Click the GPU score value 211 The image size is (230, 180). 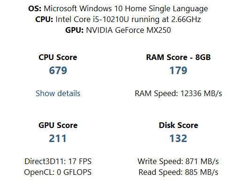click(58, 138)
